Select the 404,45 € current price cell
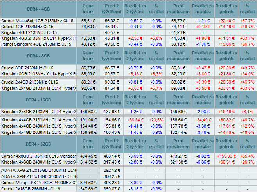The height and width of the screenshot is (192, 257). pyautogui.click(x=88, y=156)
